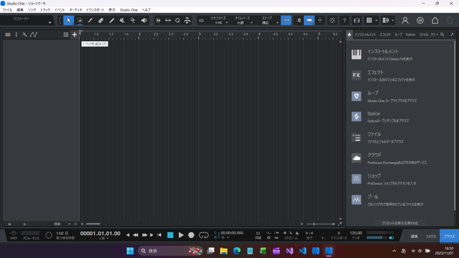Click the add track plus icon
This screenshot has width=459, height=258.
tap(74, 34)
